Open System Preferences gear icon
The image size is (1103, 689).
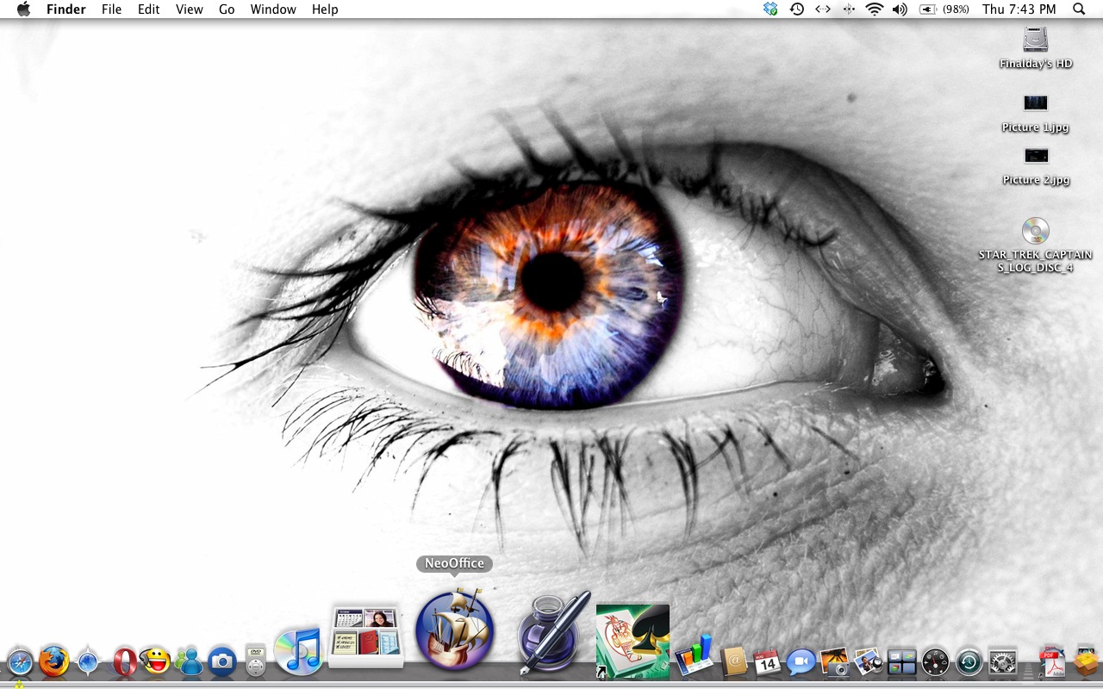(x=1003, y=662)
